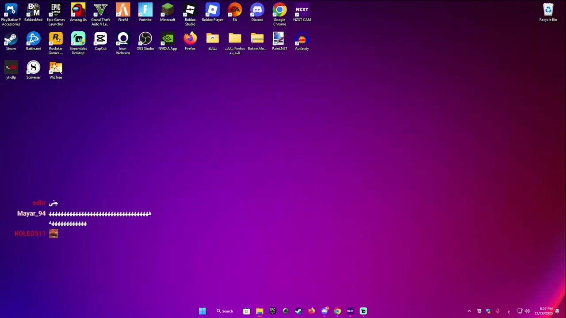Select the yt-dlp desktop icon
The width and height of the screenshot is (566, 318).
[11, 70]
